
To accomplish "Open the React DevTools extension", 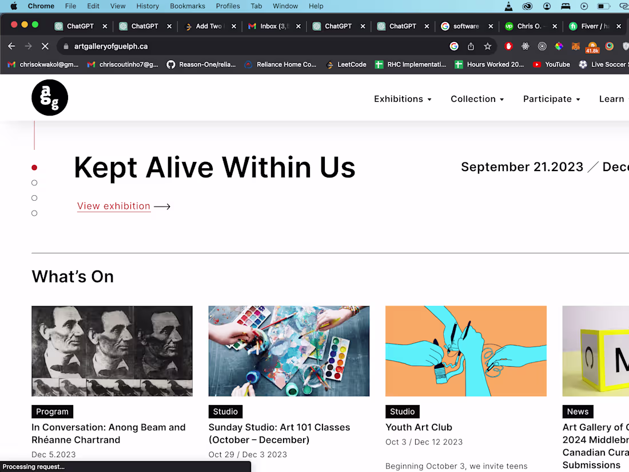I will coord(524,46).
